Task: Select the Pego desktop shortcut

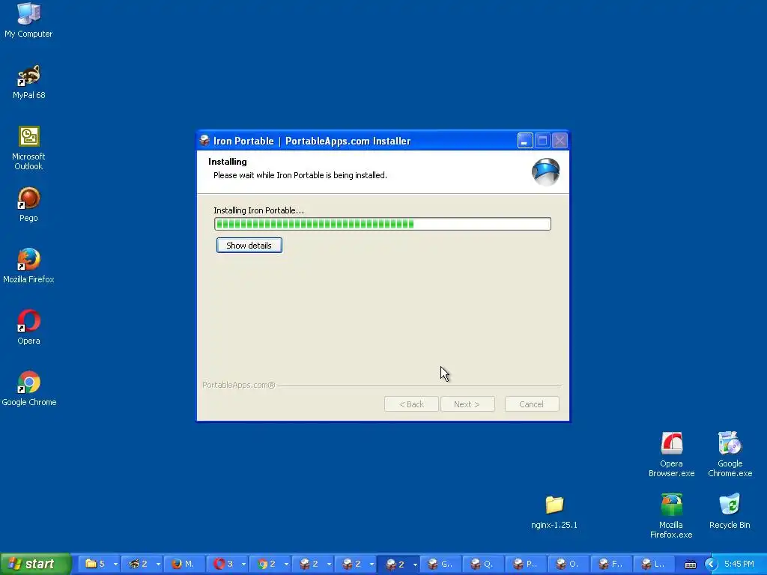Action: click(29, 205)
